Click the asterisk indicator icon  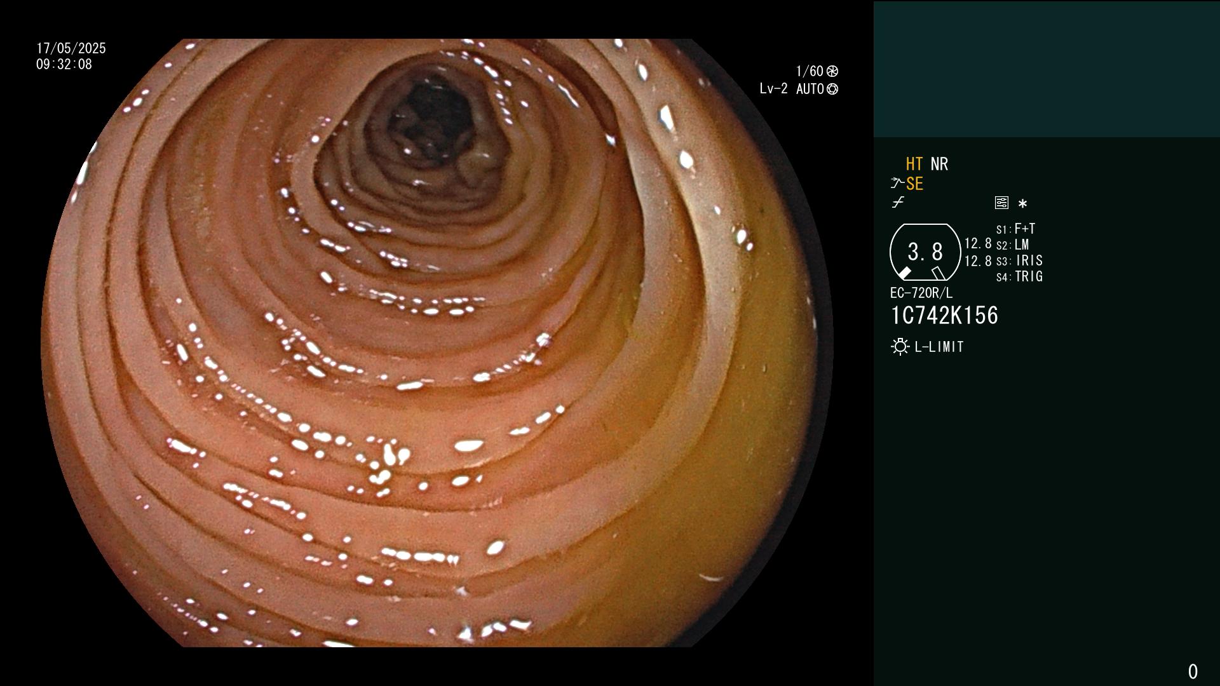(x=1022, y=204)
